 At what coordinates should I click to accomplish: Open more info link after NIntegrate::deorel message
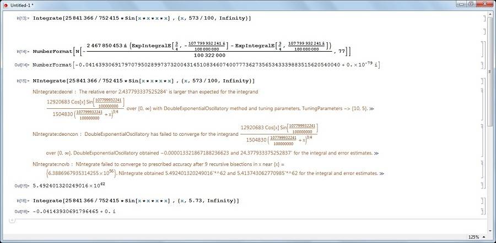click(x=371, y=108)
